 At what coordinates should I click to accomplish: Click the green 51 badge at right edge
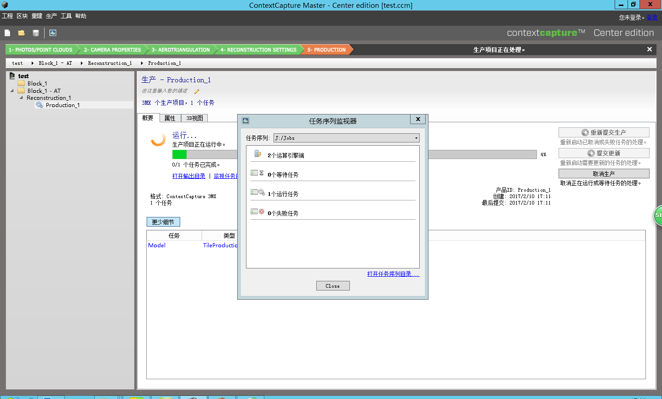click(x=658, y=215)
